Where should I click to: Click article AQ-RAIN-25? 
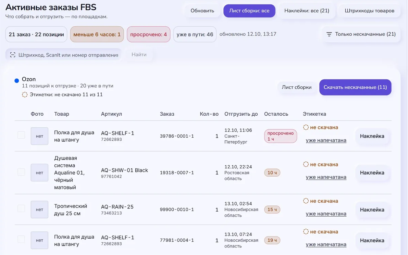coord(117,207)
